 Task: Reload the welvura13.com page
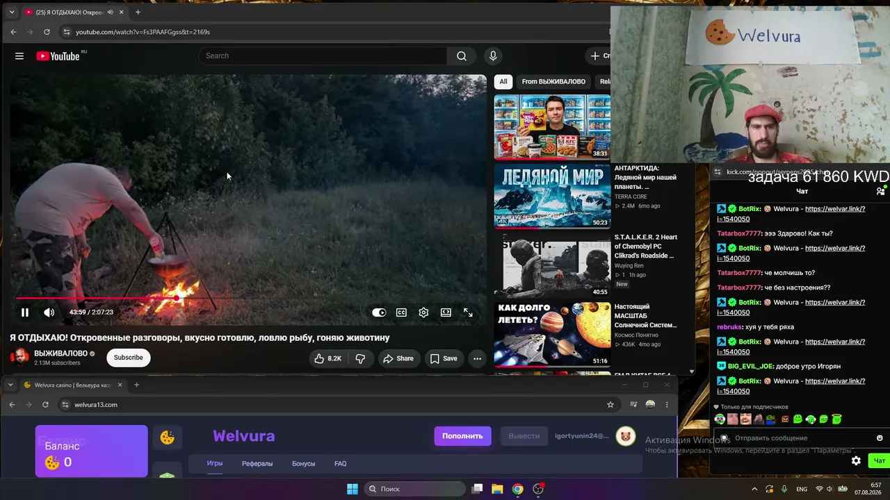point(45,405)
